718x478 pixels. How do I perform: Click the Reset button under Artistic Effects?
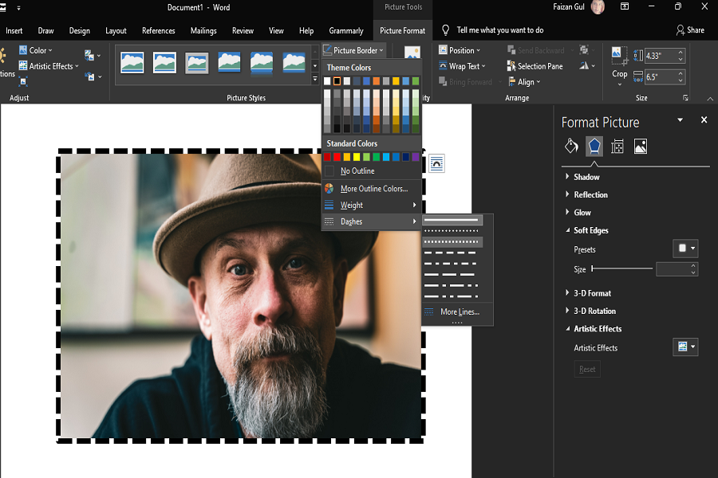(x=587, y=369)
